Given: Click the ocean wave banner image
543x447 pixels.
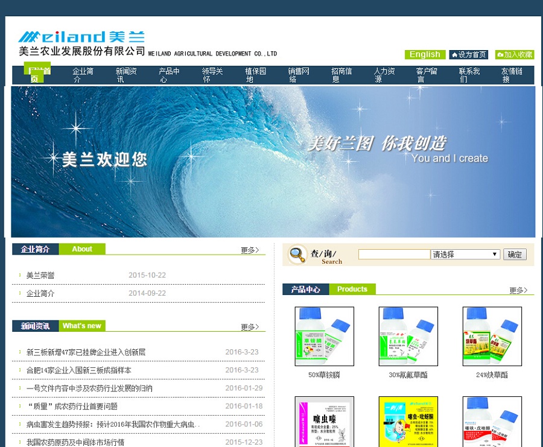Looking at the screenshot, I should point(273,162).
